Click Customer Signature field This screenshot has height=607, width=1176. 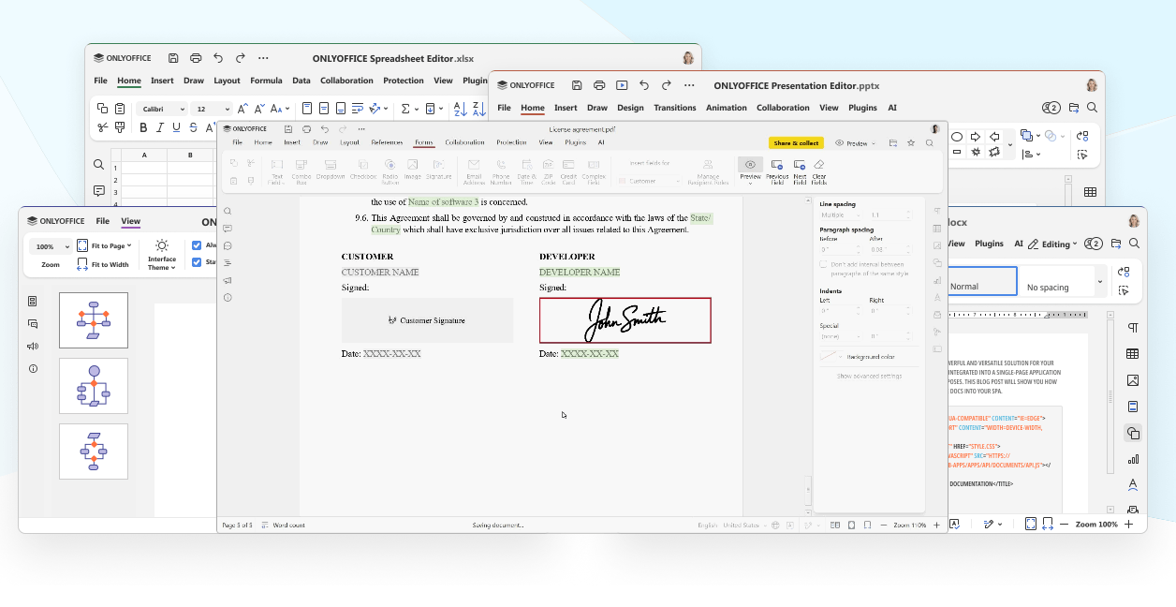(427, 320)
